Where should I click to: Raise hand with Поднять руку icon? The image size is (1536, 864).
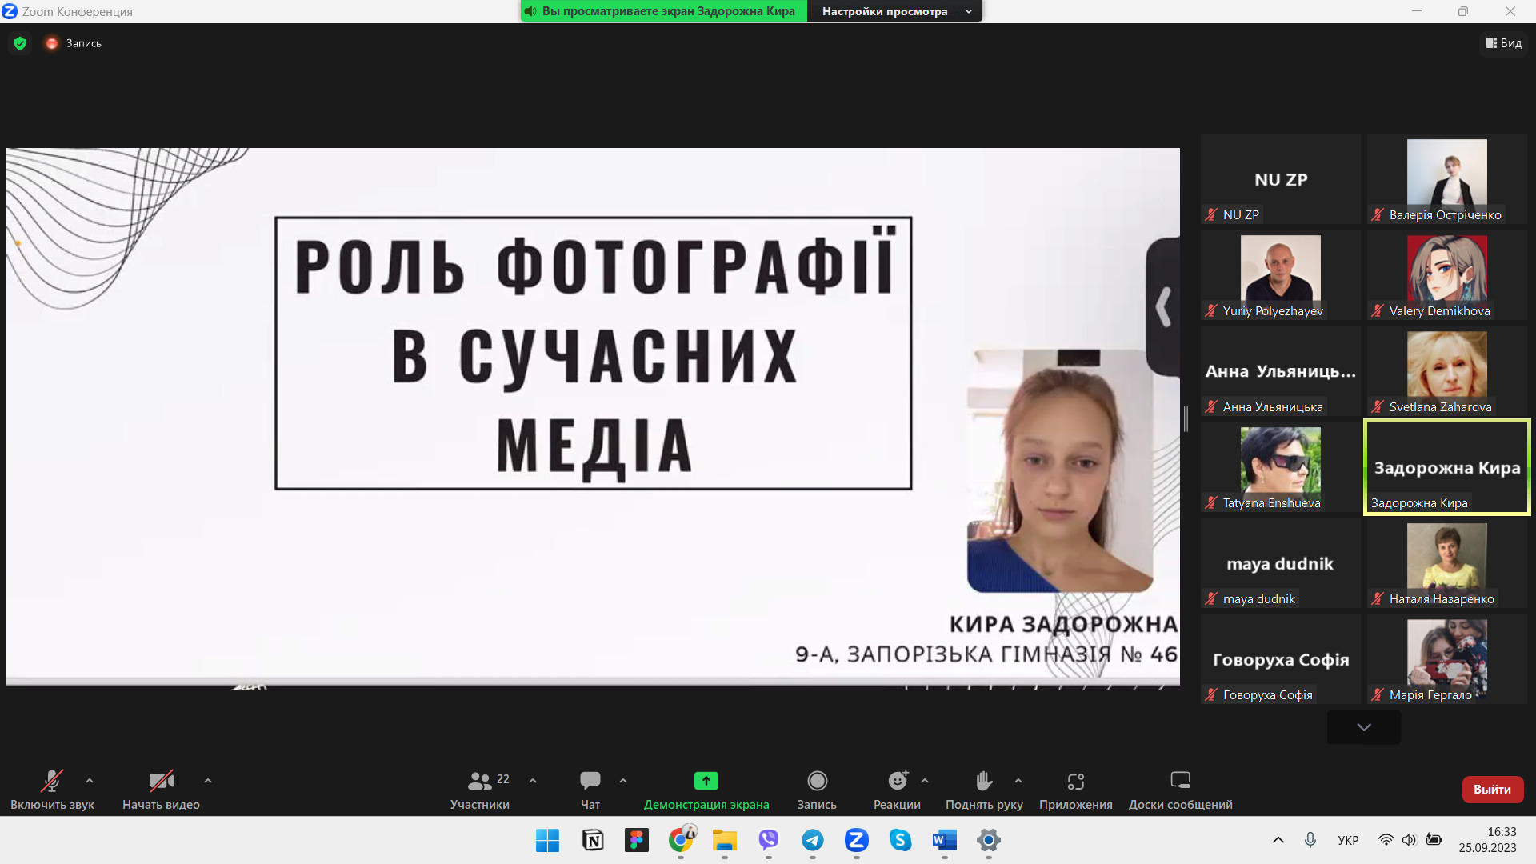click(x=984, y=781)
